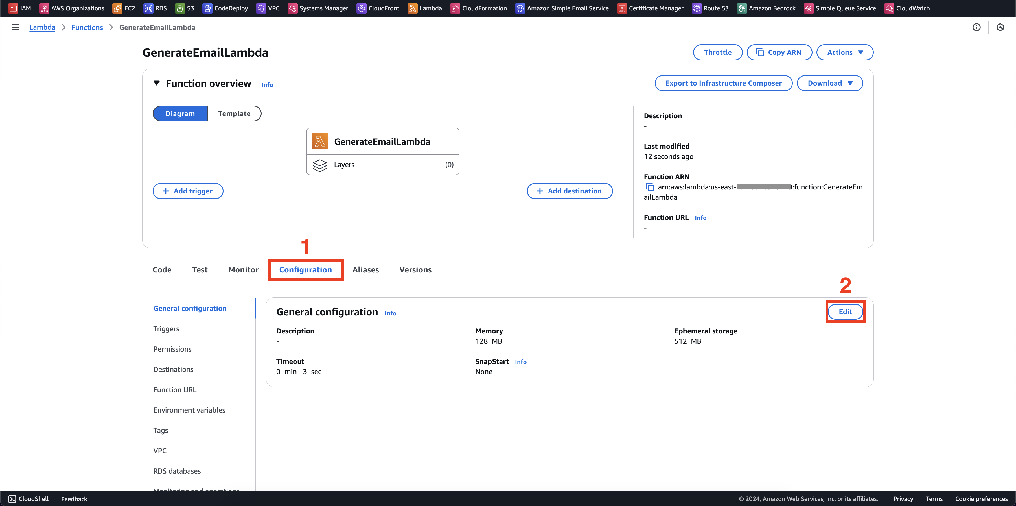Select VPC in configuration side menu
Screen dimensions: 1016x506
click(x=160, y=451)
